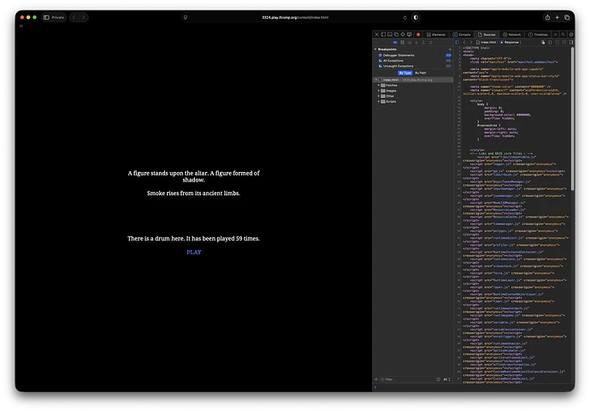
Task: Toggle the All Exceptions breakpoint
Action: tap(449, 60)
